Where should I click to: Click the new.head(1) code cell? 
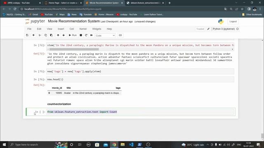point(140,79)
